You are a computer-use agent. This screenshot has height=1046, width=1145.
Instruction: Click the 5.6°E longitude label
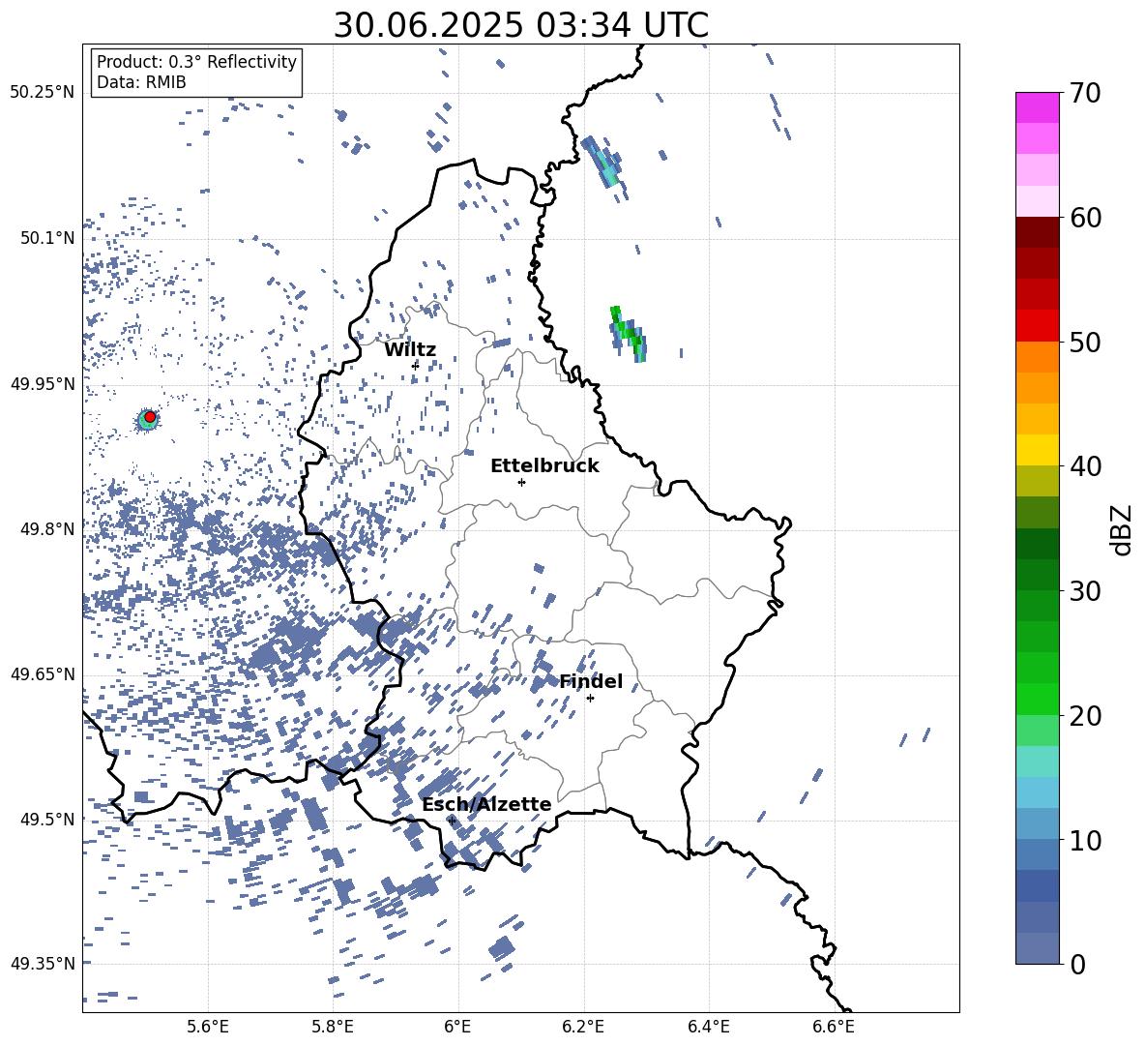(x=208, y=1028)
